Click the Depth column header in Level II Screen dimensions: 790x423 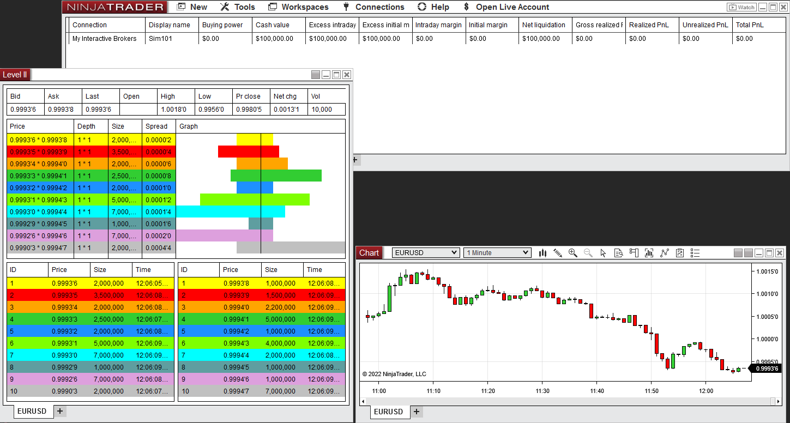click(x=91, y=126)
